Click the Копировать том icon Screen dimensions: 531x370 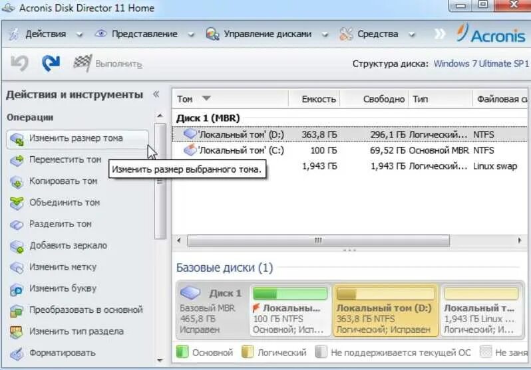(x=17, y=182)
